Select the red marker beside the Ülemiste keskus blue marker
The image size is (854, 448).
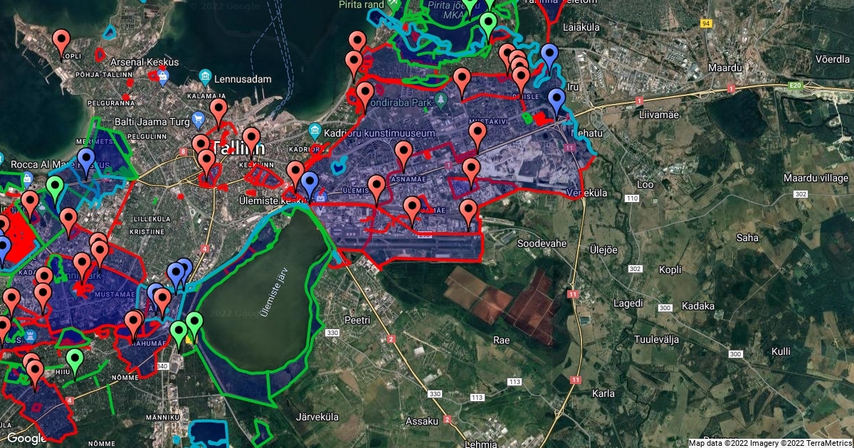coord(295,175)
